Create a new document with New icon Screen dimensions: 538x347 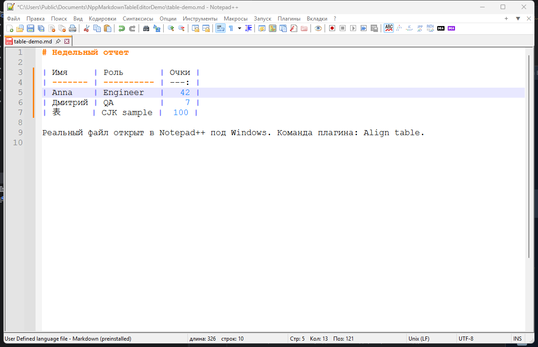pos(10,28)
